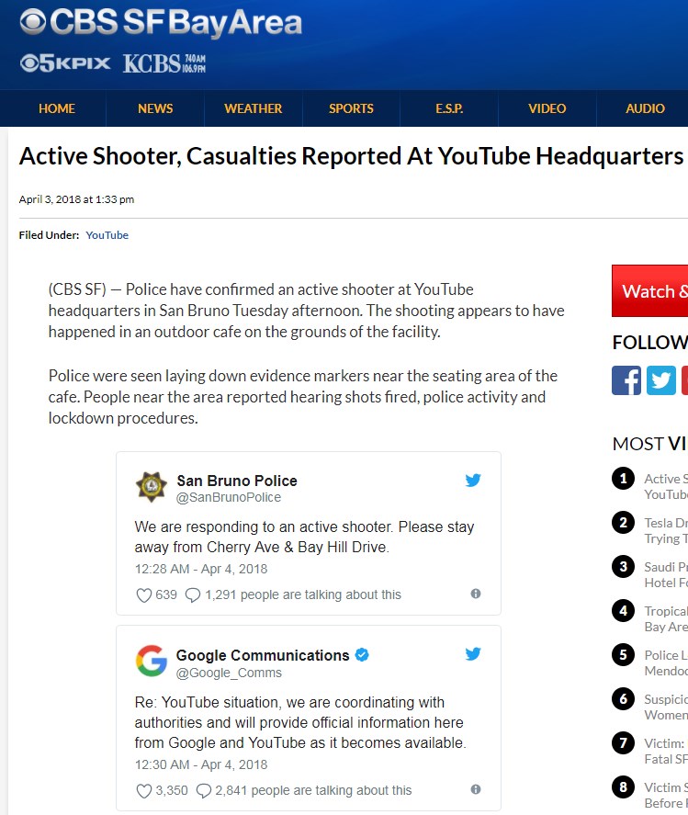Click '2,841 people are talking about this'
The height and width of the screenshot is (815, 688).
pos(313,790)
